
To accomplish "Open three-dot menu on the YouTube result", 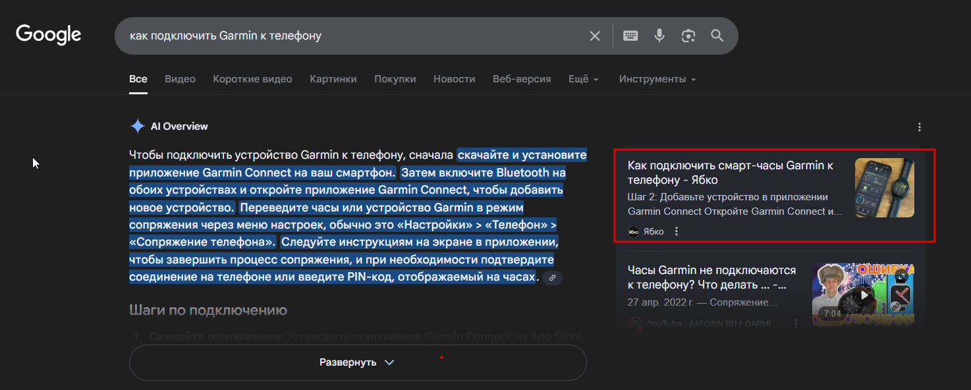I will 796,323.
